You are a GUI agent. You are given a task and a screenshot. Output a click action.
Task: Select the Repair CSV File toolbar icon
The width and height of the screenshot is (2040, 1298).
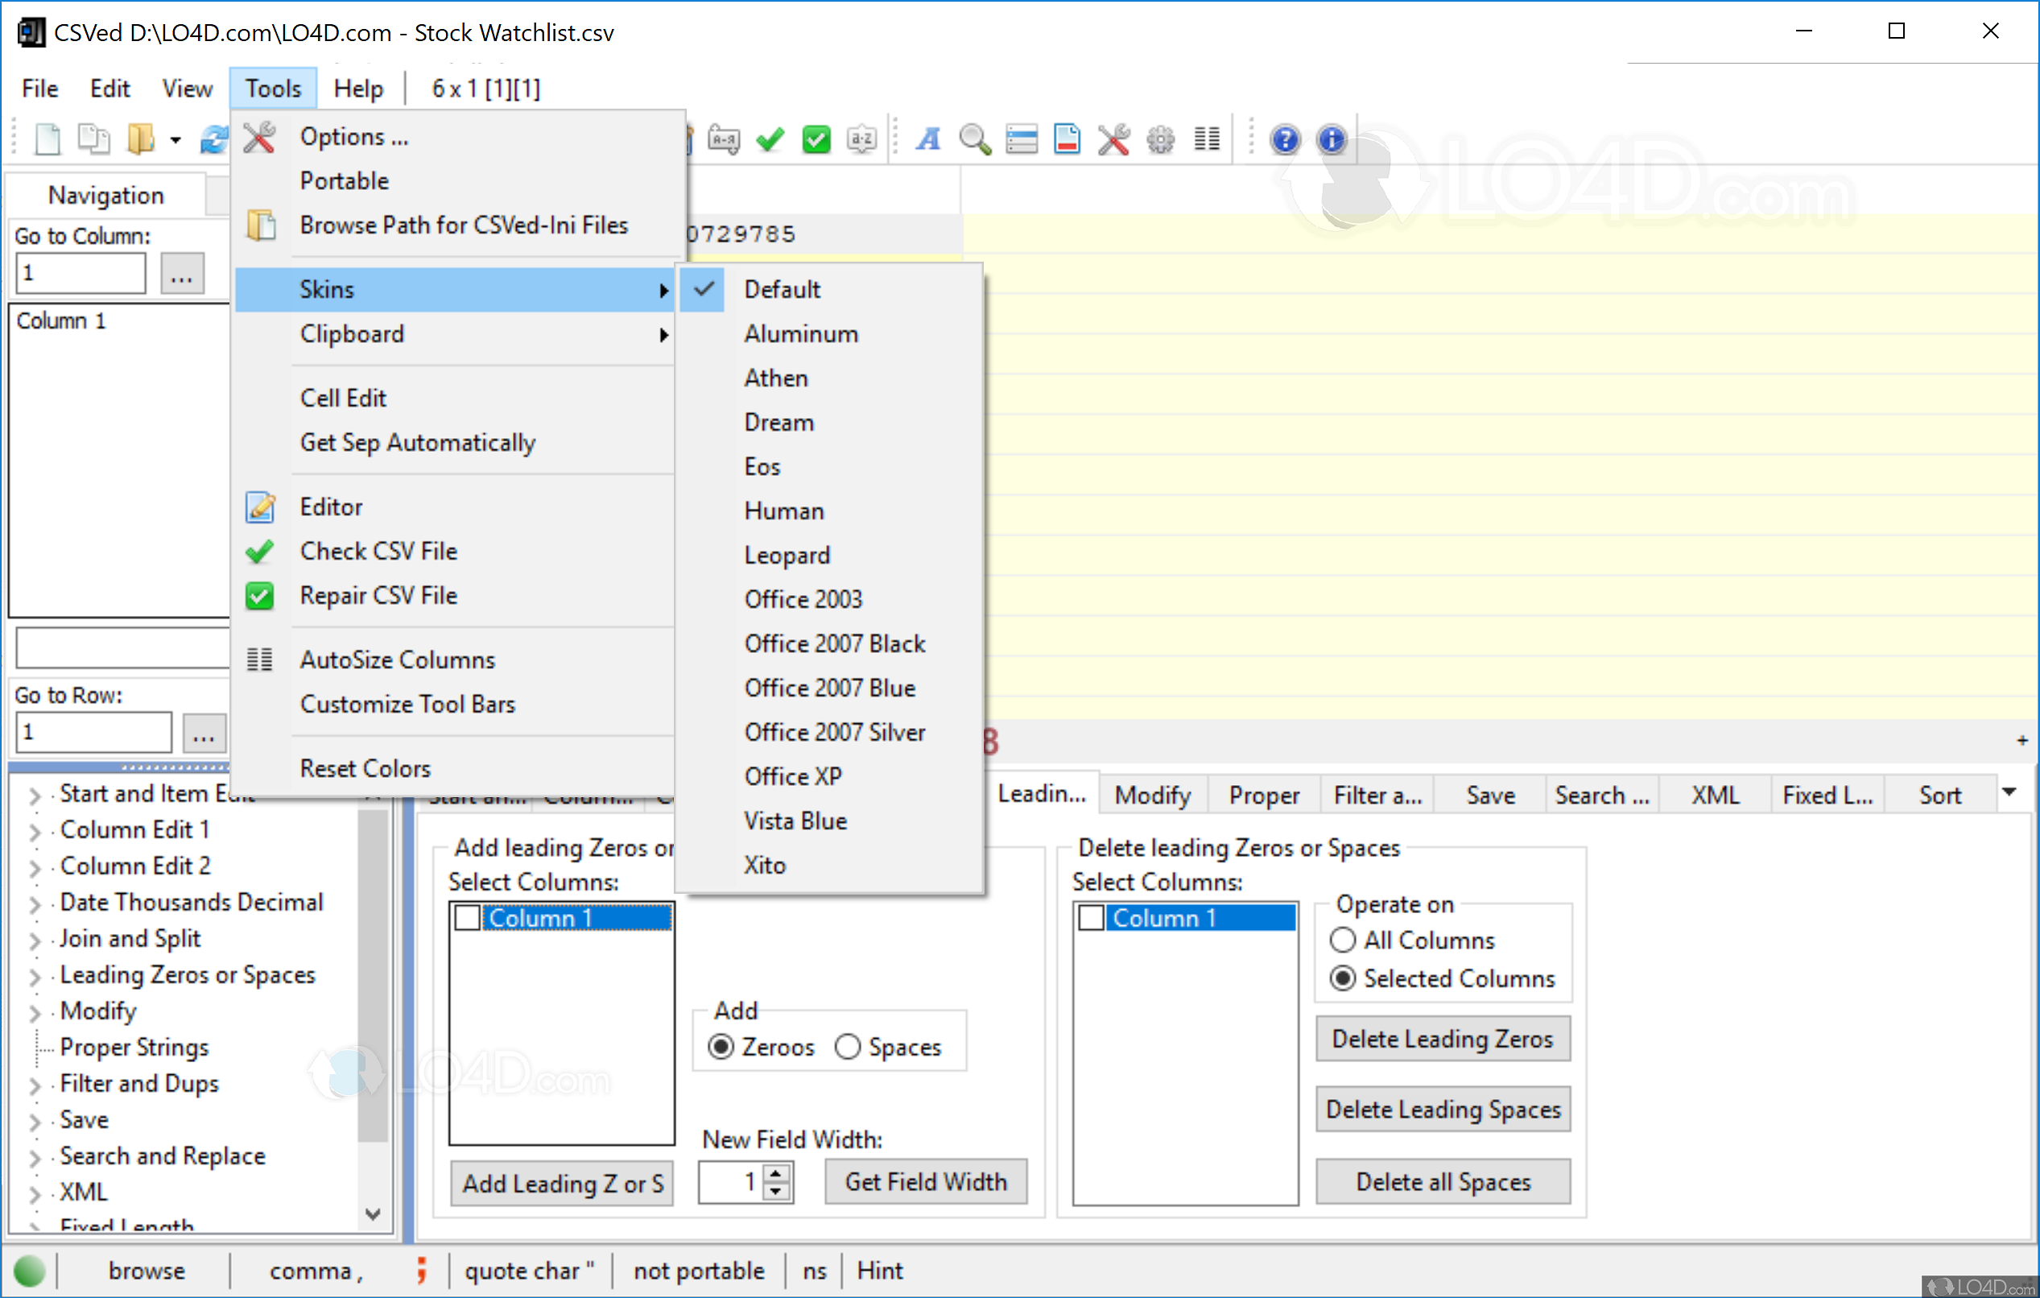(816, 138)
